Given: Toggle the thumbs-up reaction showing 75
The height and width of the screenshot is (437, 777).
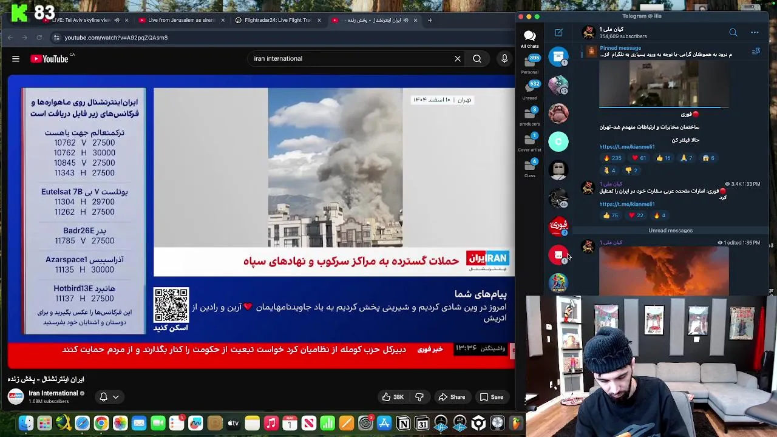Looking at the screenshot, I should point(611,215).
